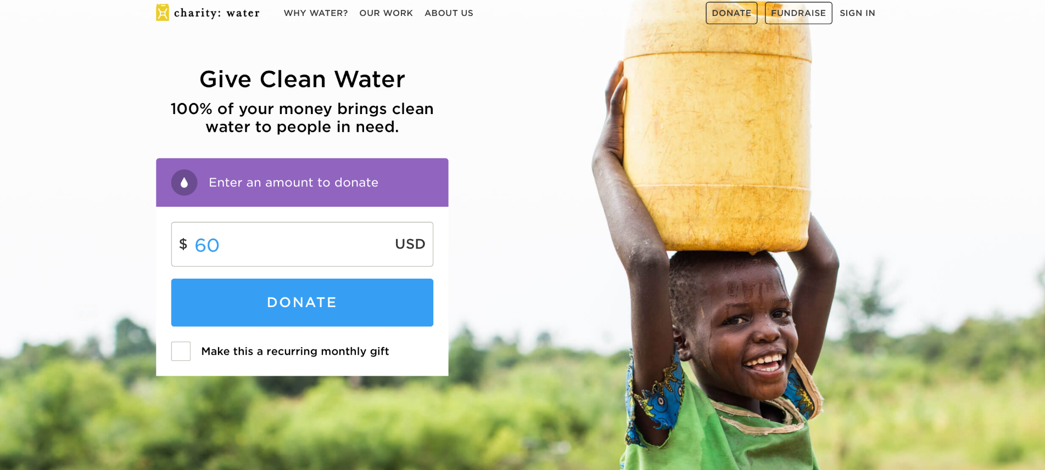Click the donation amount field showing 60
The height and width of the screenshot is (470, 1045).
(302, 244)
